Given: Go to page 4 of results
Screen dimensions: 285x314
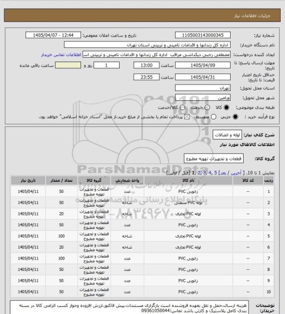Looking at the screenshot, I should coord(210,173).
